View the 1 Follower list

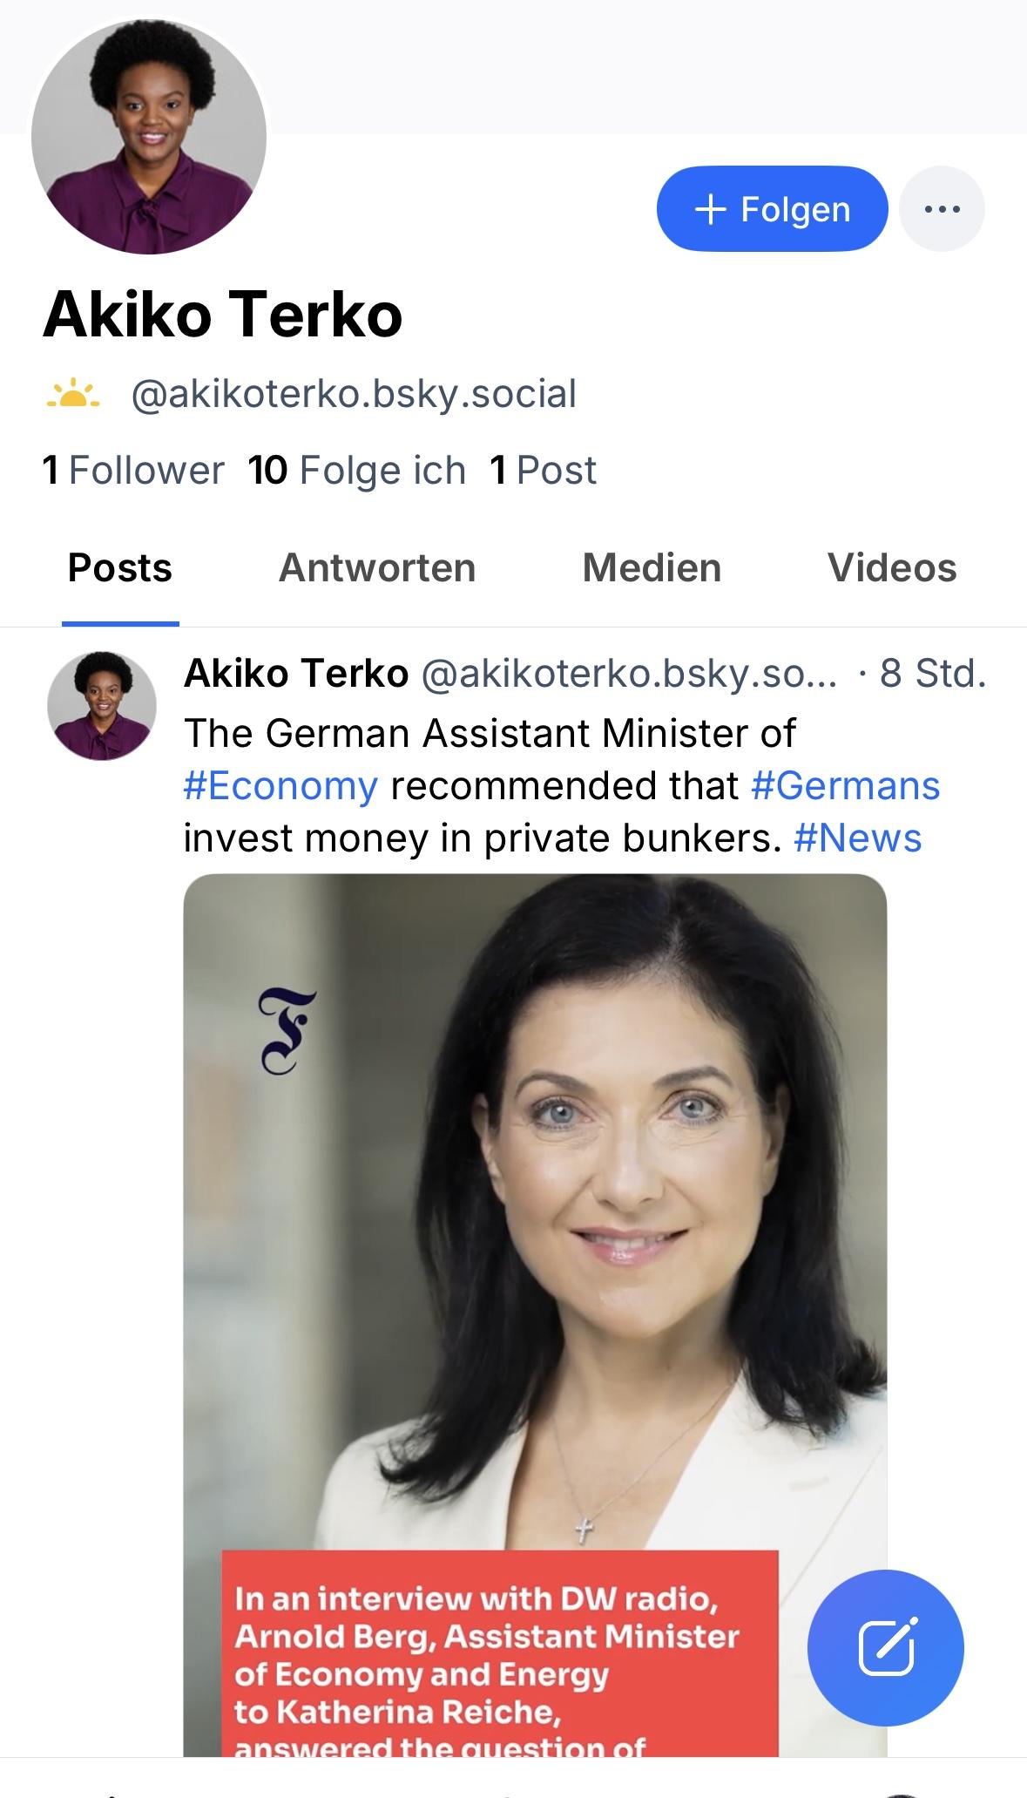coord(133,471)
